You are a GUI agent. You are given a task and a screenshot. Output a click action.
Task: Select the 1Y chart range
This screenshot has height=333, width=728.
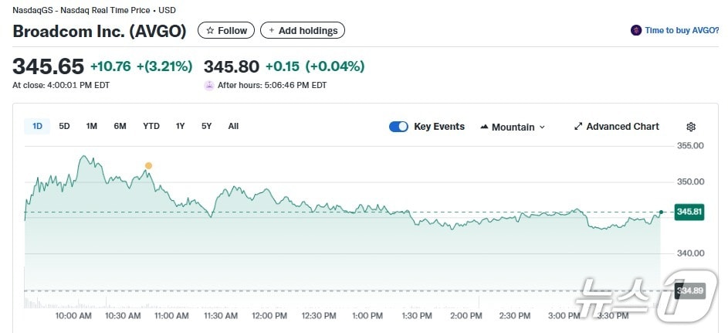180,126
